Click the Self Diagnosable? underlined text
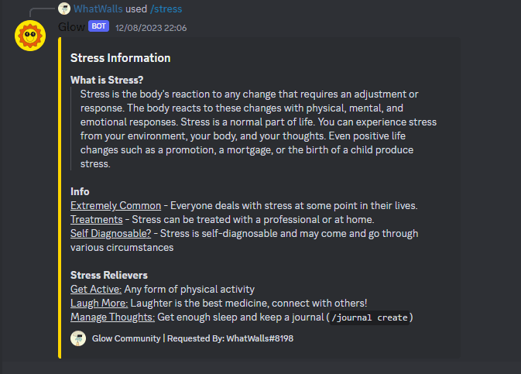 point(111,234)
